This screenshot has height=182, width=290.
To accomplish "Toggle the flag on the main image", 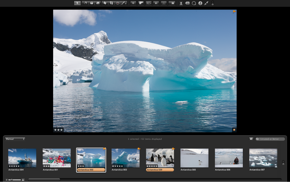I will pos(234,12).
